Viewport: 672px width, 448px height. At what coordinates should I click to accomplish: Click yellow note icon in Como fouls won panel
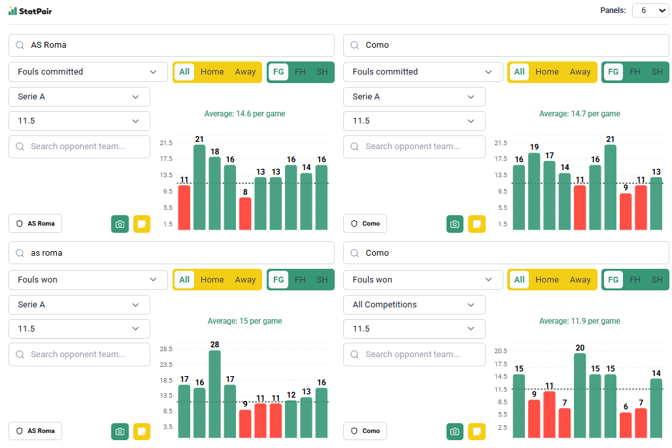477,432
